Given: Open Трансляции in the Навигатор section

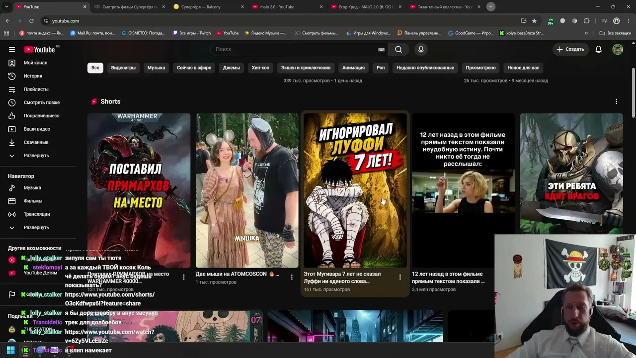Looking at the screenshot, I should point(37,214).
